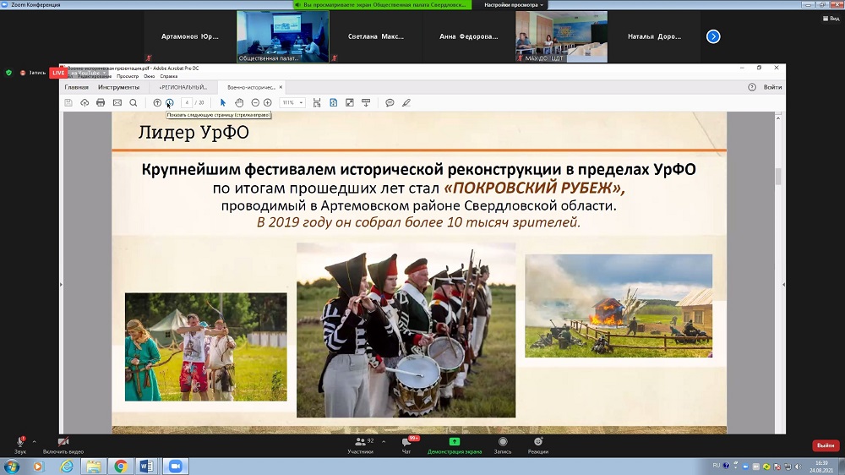Viewport: 845px width, 475px height.
Task: Open the Реакции reactions menu
Action: (x=537, y=445)
